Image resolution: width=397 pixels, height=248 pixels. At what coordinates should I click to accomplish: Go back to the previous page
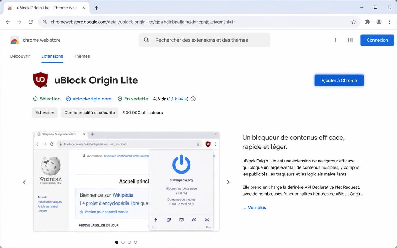pos(8,22)
